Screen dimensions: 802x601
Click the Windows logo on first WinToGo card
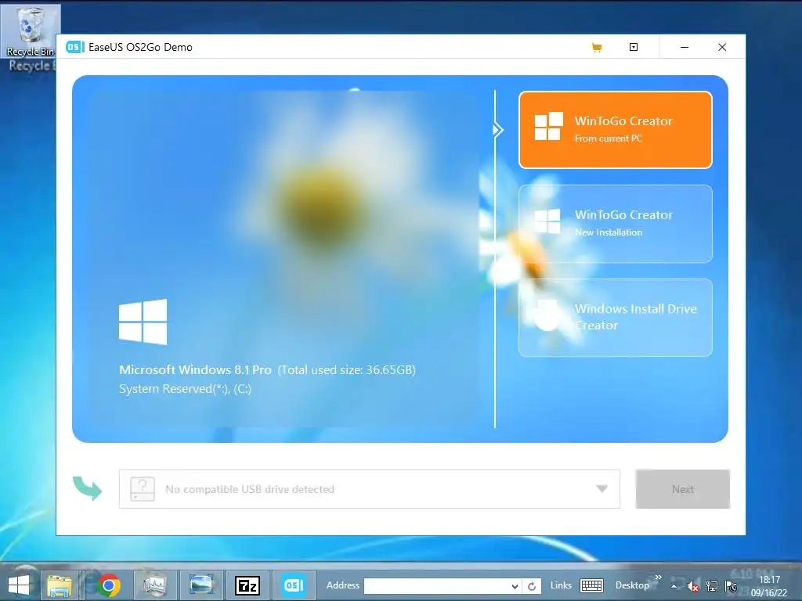pos(548,126)
